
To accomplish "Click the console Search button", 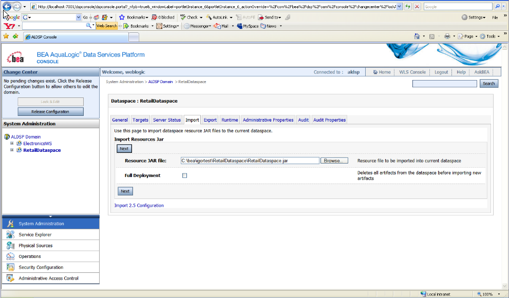I will click(489, 83).
